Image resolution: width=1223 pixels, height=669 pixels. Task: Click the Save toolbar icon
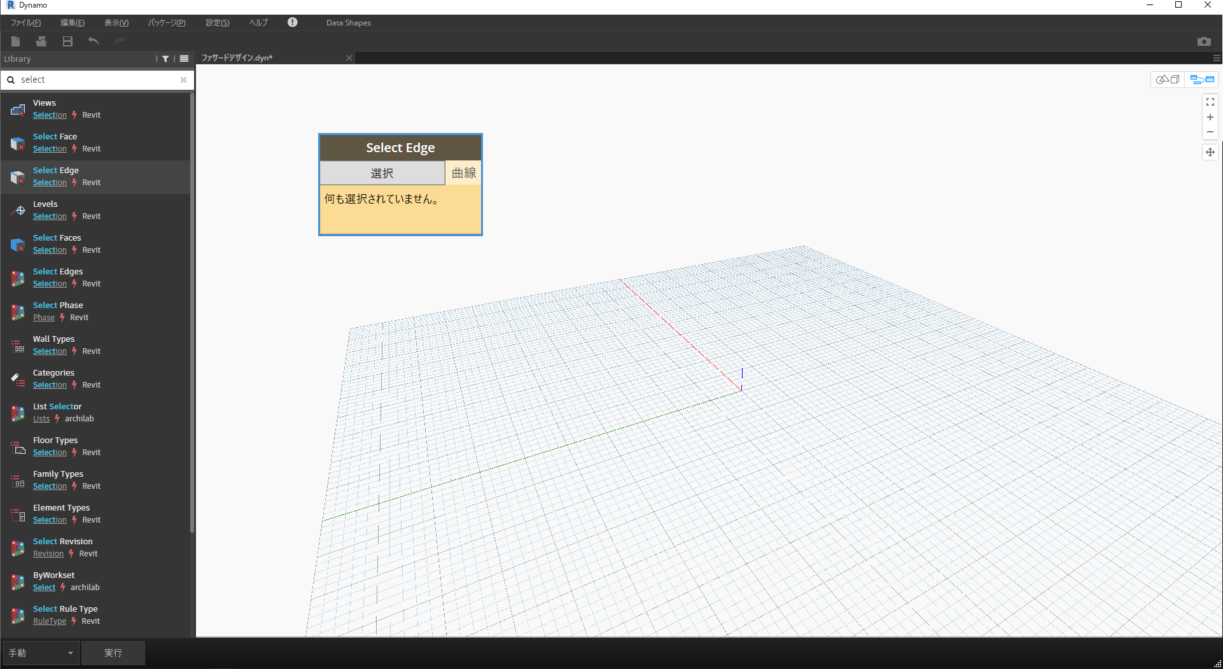pyautogui.click(x=67, y=41)
